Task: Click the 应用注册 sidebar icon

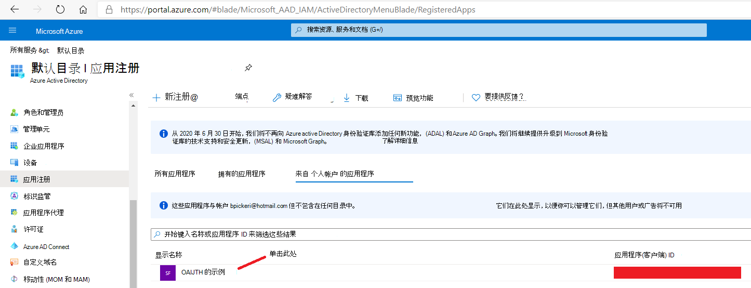Action: [x=15, y=179]
